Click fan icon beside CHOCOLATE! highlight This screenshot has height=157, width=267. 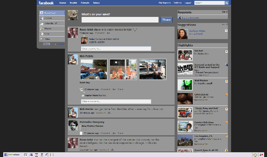(x=227, y=94)
